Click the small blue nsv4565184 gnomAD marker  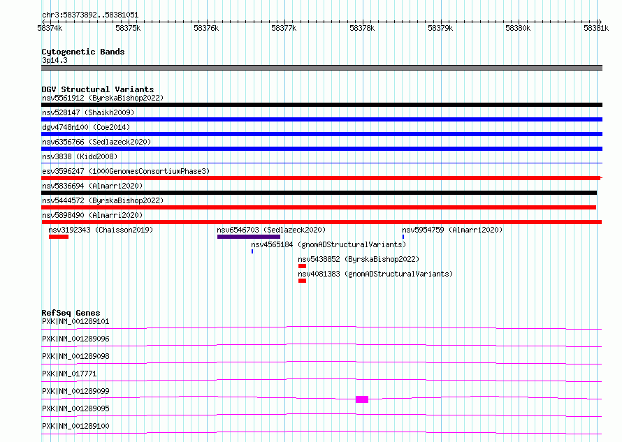[x=252, y=251]
